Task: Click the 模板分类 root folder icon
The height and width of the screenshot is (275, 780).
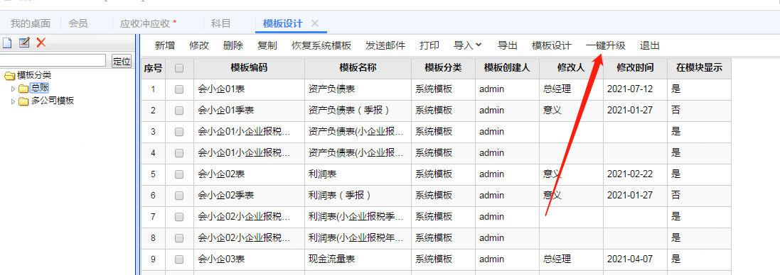Action: point(9,76)
